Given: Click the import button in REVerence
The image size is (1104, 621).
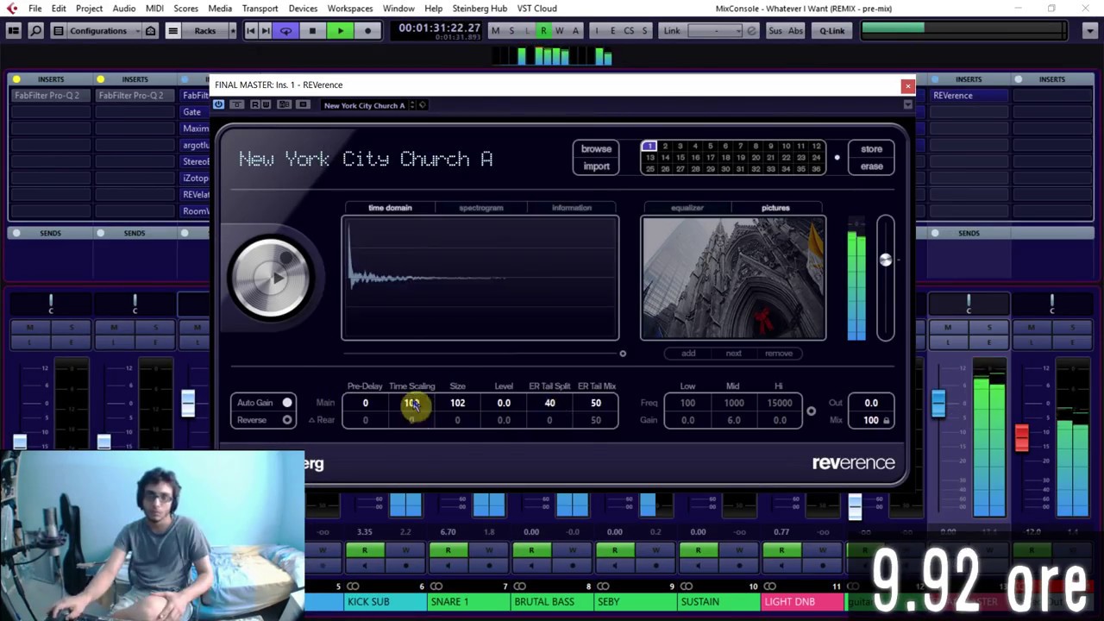Looking at the screenshot, I should [x=596, y=166].
